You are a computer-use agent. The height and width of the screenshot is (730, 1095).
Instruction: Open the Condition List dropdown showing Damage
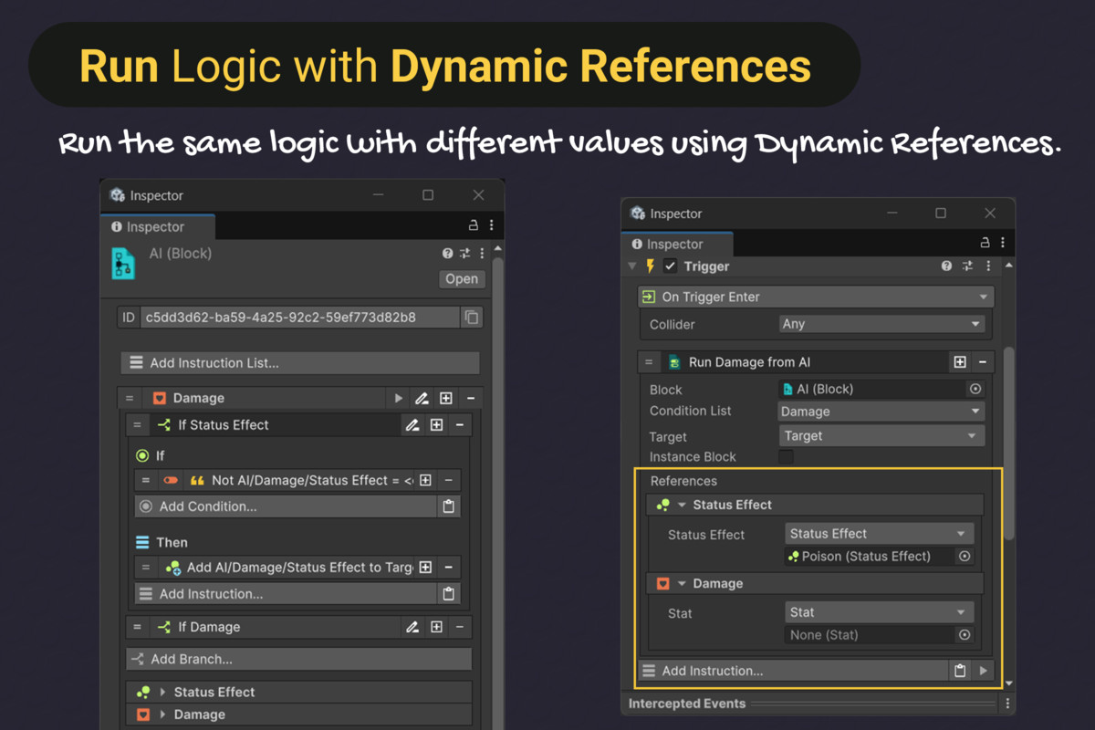881,412
